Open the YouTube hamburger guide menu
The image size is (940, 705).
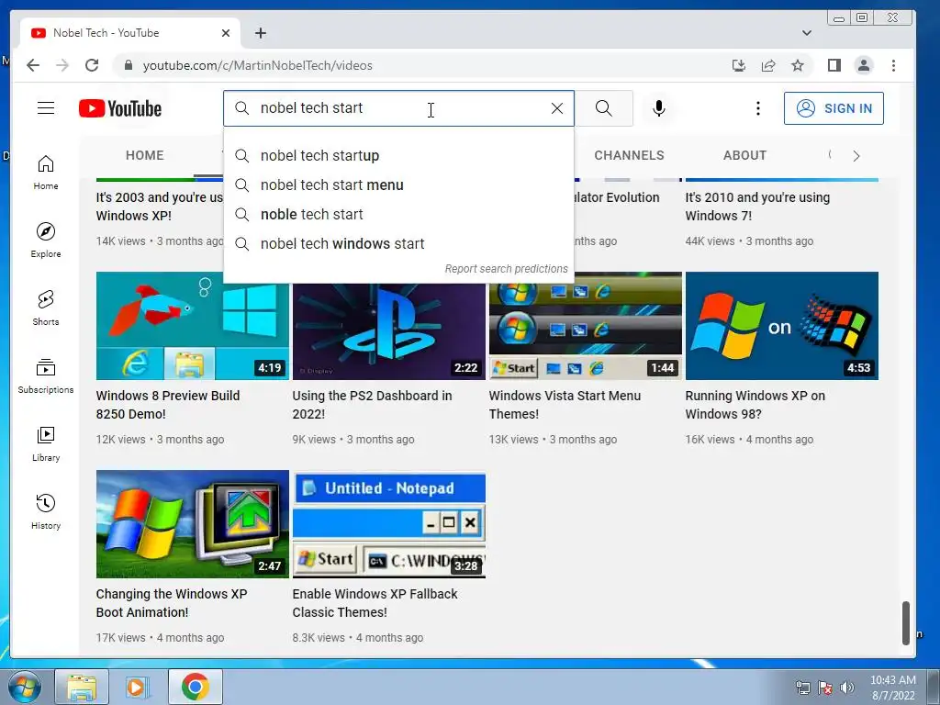coord(46,108)
